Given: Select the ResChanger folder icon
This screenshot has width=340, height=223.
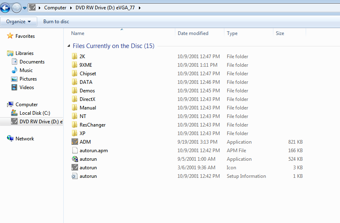Looking at the screenshot, I should tap(74, 125).
